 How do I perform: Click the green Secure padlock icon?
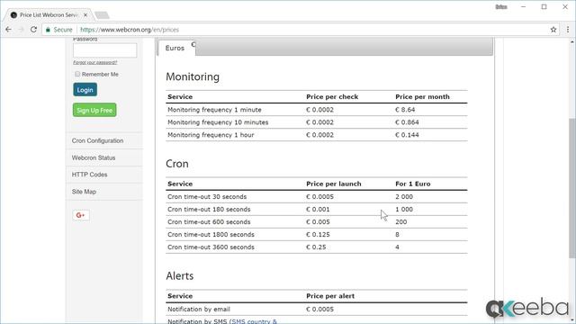tap(48, 30)
